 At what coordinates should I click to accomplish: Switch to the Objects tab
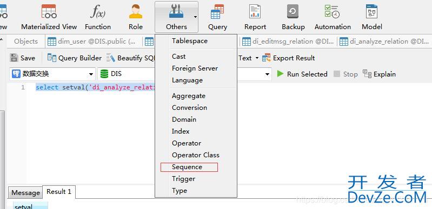pos(26,41)
